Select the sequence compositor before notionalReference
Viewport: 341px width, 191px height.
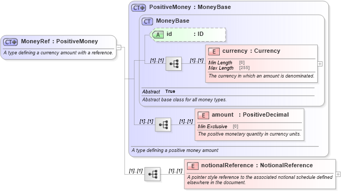[x=152, y=174]
